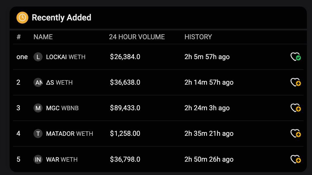Sort by HISTORY column header
This screenshot has width=312, height=175.
tap(198, 37)
